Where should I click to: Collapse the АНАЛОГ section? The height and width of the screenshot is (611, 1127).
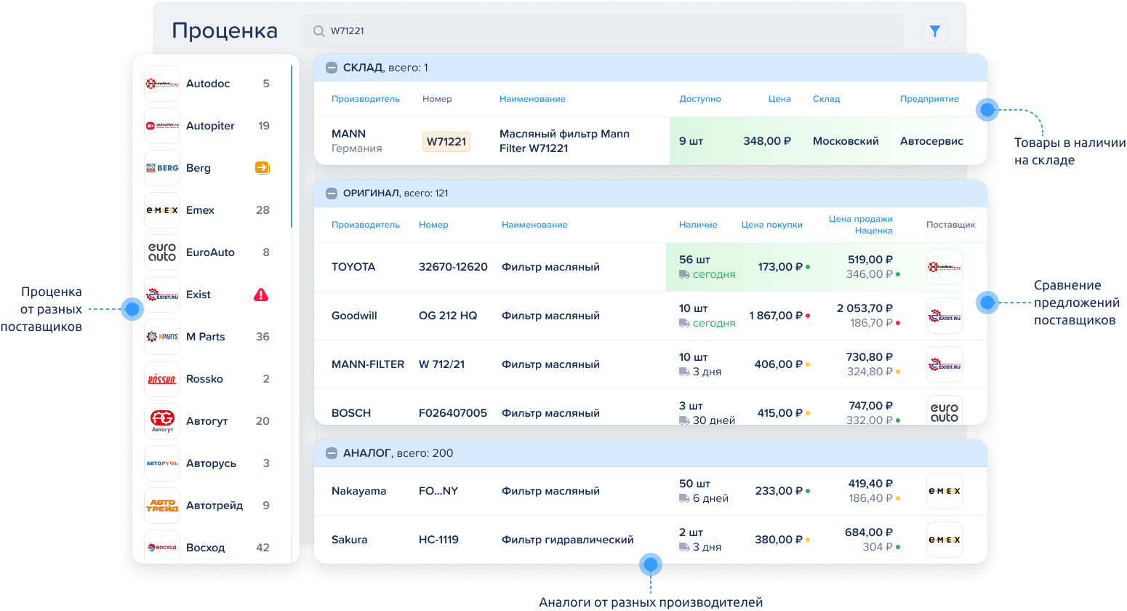[x=332, y=453]
